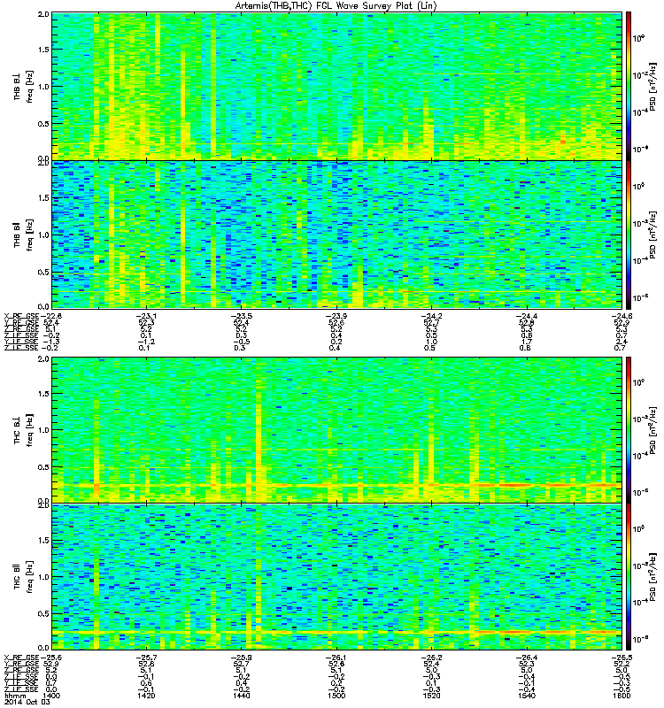This screenshot has width=664, height=708.
Task: Click the X_RE_GSE row label next to -22.8
Action: pos(21,316)
